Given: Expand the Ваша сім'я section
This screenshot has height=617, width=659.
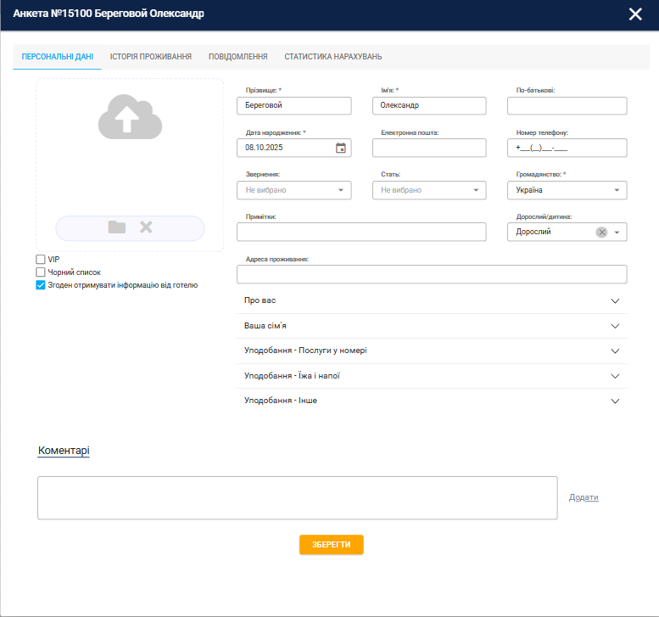Looking at the screenshot, I should (433, 326).
